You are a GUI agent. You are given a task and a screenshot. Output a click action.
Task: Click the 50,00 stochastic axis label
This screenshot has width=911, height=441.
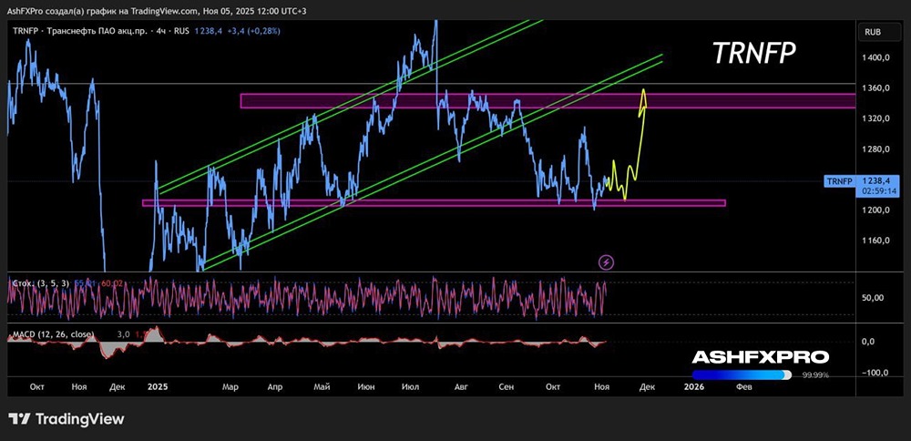[x=874, y=297]
